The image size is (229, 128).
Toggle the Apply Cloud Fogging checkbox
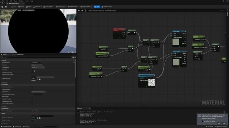point(32,99)
